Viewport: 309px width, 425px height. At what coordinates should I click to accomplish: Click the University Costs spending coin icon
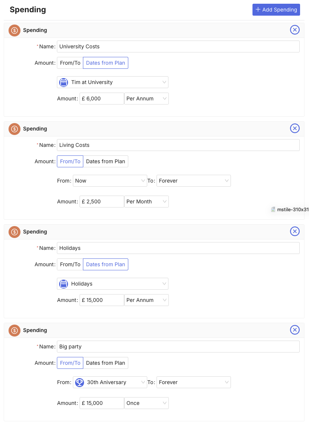coord(15,30)
